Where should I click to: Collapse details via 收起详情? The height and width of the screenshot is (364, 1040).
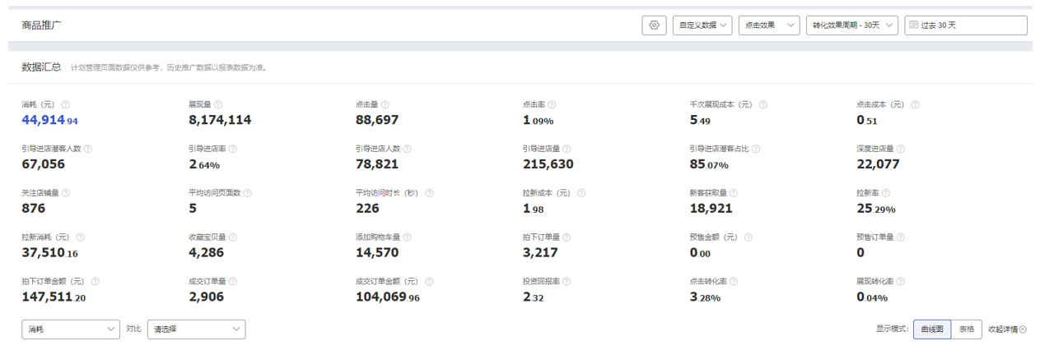tap(1008, 329)
